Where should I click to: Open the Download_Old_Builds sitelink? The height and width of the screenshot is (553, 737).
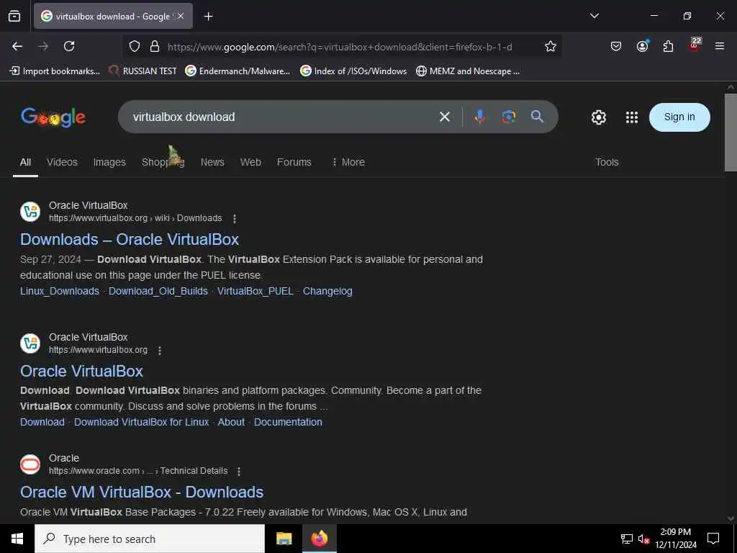[x=158, y=291]
